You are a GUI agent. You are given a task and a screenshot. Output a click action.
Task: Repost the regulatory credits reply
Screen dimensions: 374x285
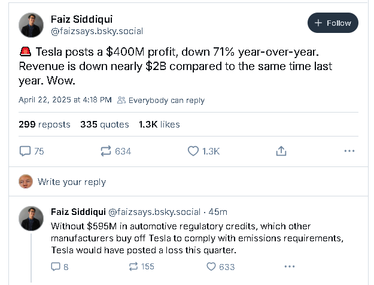pos(133,266)
